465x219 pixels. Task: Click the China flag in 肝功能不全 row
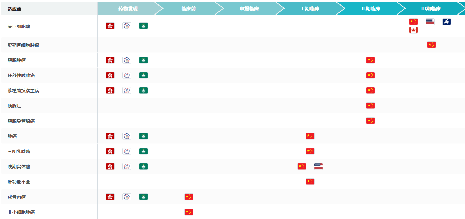click(310, 182)
